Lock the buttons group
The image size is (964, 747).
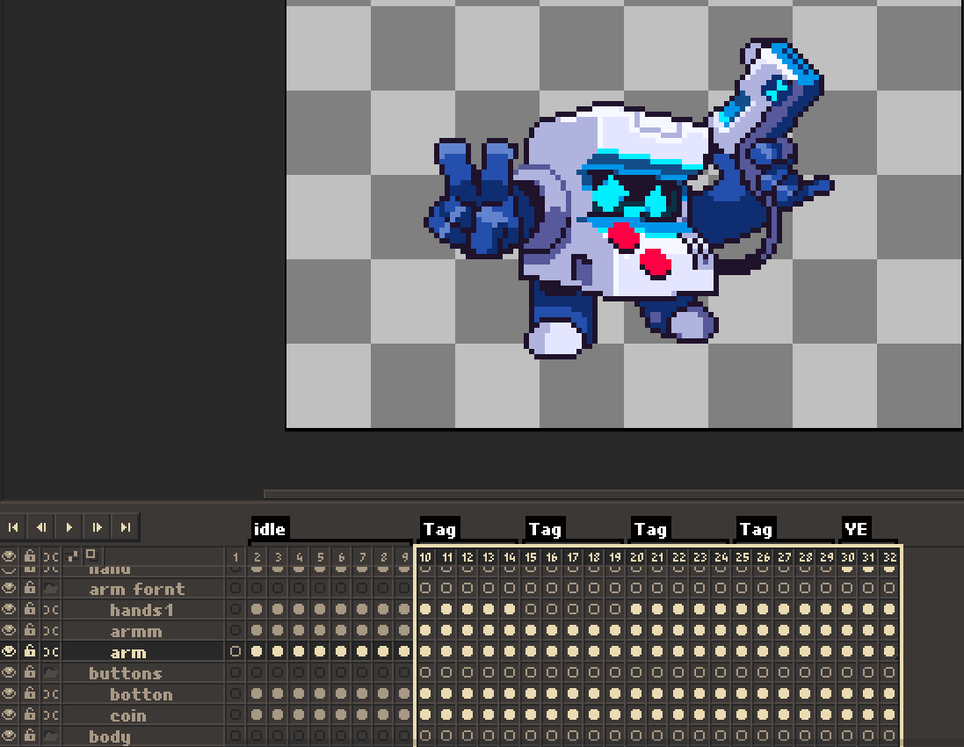[30, 672]
